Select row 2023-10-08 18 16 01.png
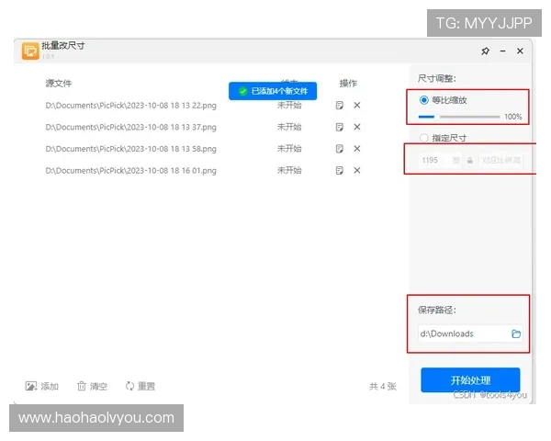Screen dimensions: 551x441 (130, 171)
